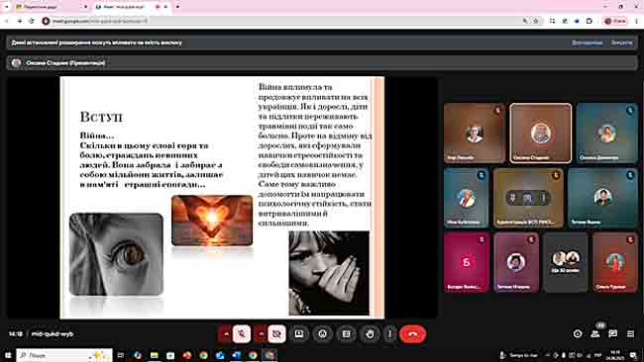644x362 pixels.
Task: Open the emoji reactions button
Action: point(322,334)
